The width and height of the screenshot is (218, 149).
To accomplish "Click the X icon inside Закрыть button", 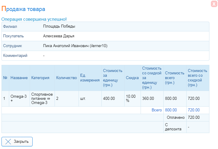I will [x=8, y=142].
